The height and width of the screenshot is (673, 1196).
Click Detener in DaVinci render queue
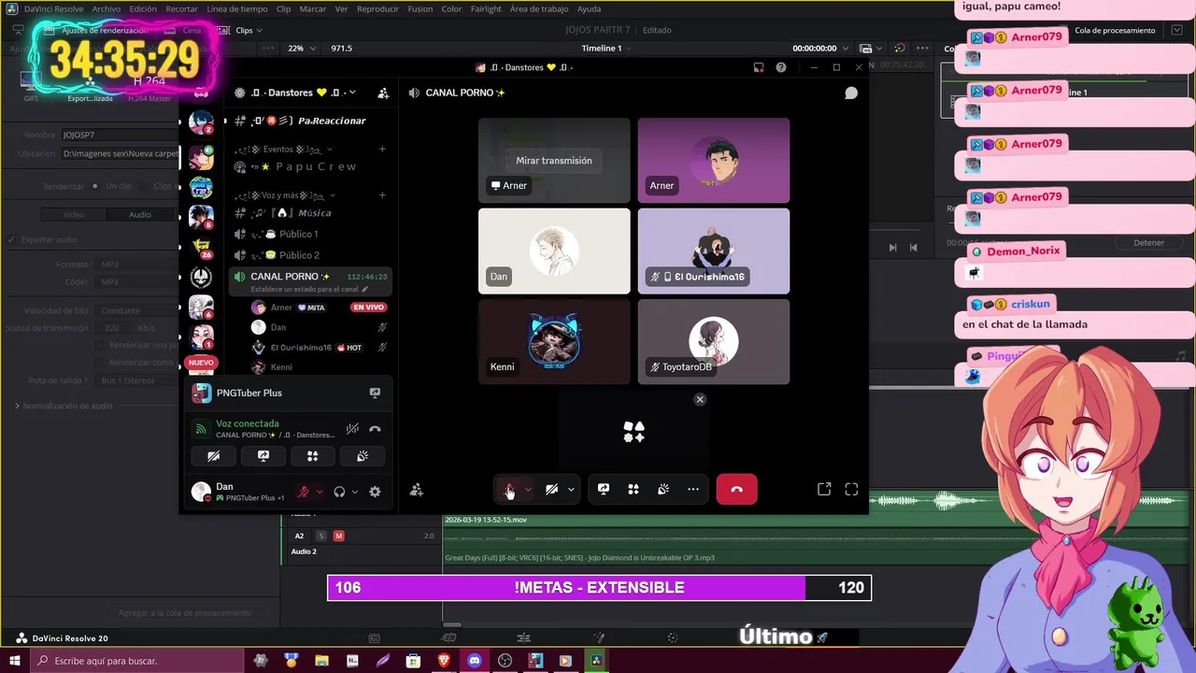pos(1149,242)
